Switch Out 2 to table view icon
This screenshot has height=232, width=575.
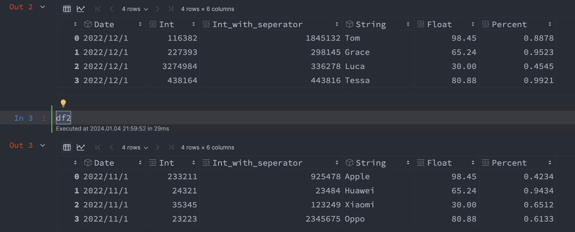click(67, 9)
